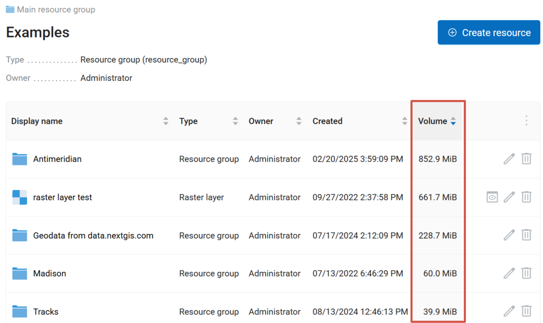543x323 pixels.
Task: Edit the raster layer test resource
Action: [x=509, y=197]
